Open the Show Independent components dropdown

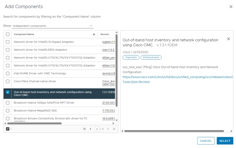52,26
